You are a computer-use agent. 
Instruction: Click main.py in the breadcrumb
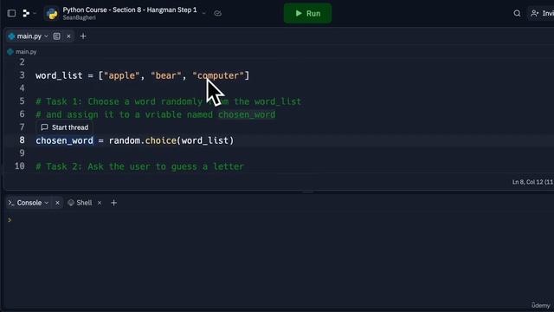[26, 52]
